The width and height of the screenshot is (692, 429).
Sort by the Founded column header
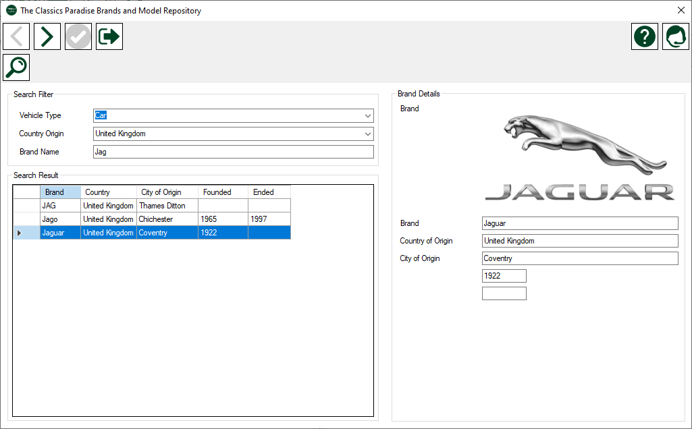[223, 192]
